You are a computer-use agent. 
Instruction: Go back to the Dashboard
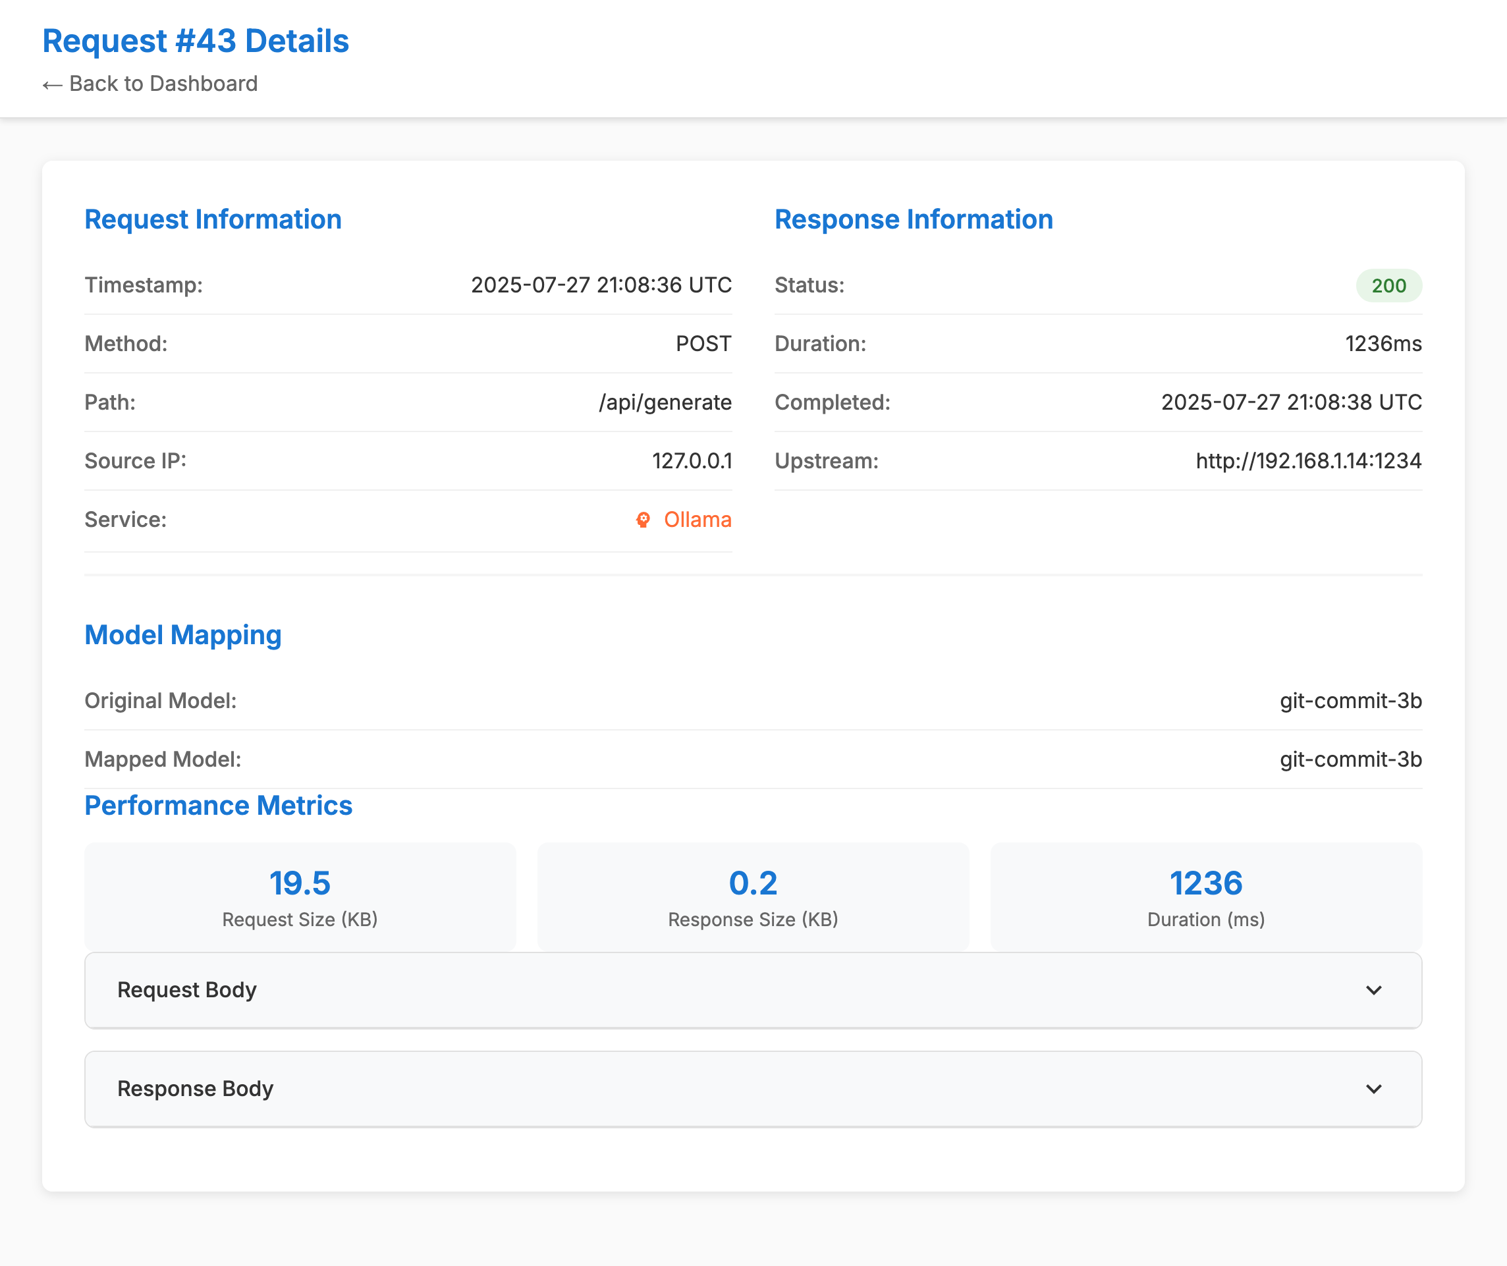[x=150, y=84]
